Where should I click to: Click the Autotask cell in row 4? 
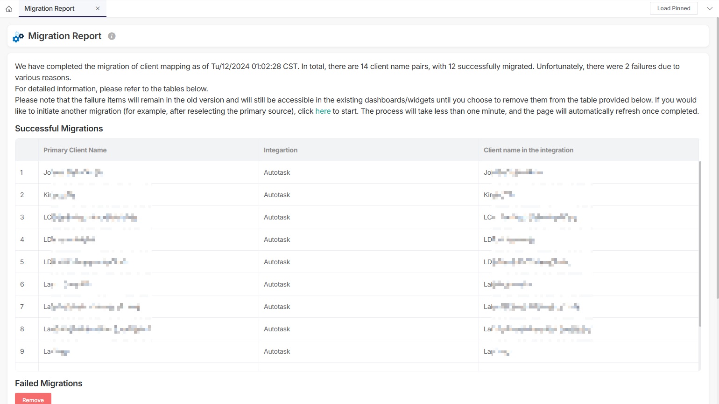(277, 240)
